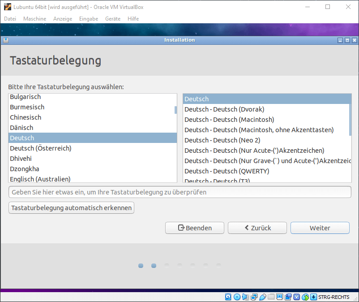Click the display monitor icon in status bar

coord(280,297)
